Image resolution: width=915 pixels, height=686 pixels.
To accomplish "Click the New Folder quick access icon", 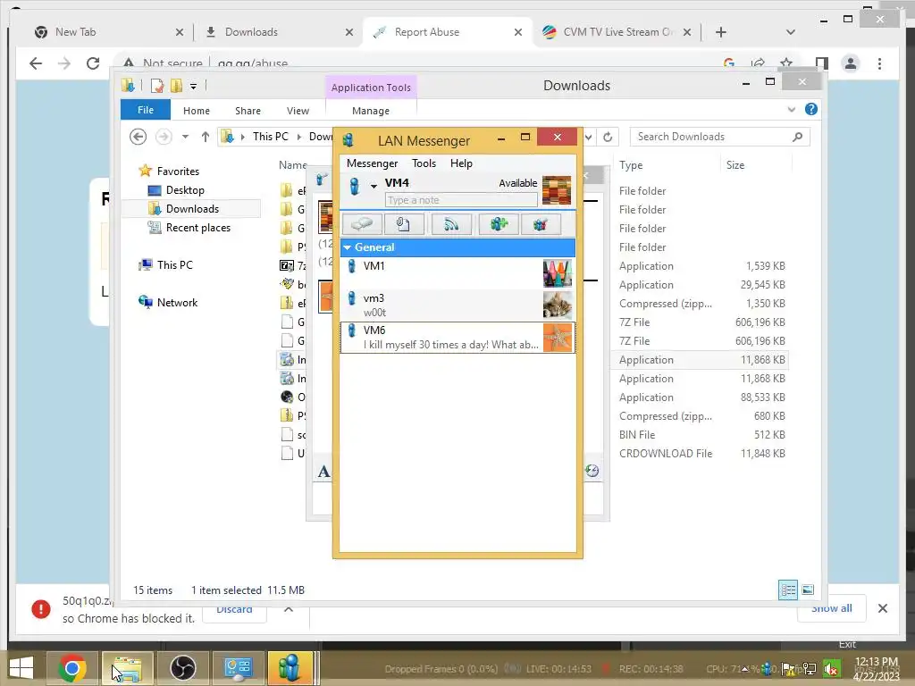I will click(x=176, y=86).
